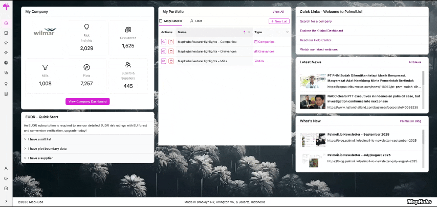437x207 pixels.
Task: Open Newsletter – July/August 2025 post
Action: click(x=359, y=155)
